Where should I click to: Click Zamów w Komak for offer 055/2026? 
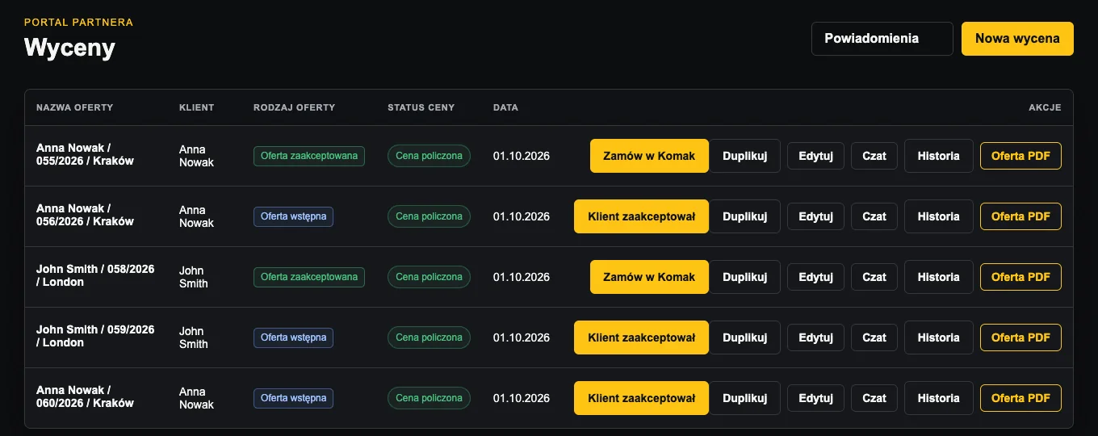(649, 156)
